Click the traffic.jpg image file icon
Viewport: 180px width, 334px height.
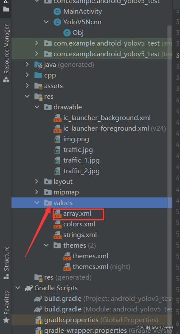57,150
